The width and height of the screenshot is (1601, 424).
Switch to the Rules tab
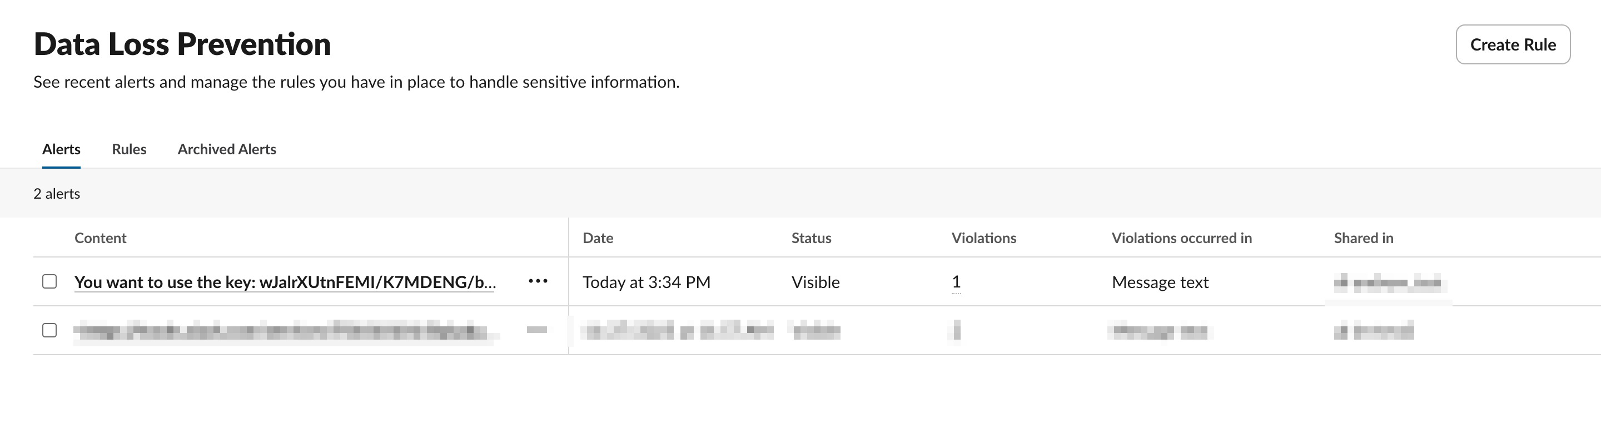(128, 149)
